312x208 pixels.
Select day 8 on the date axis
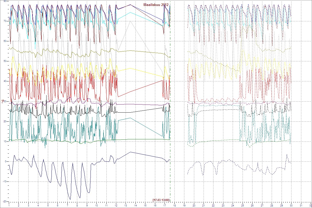[77, 205]
